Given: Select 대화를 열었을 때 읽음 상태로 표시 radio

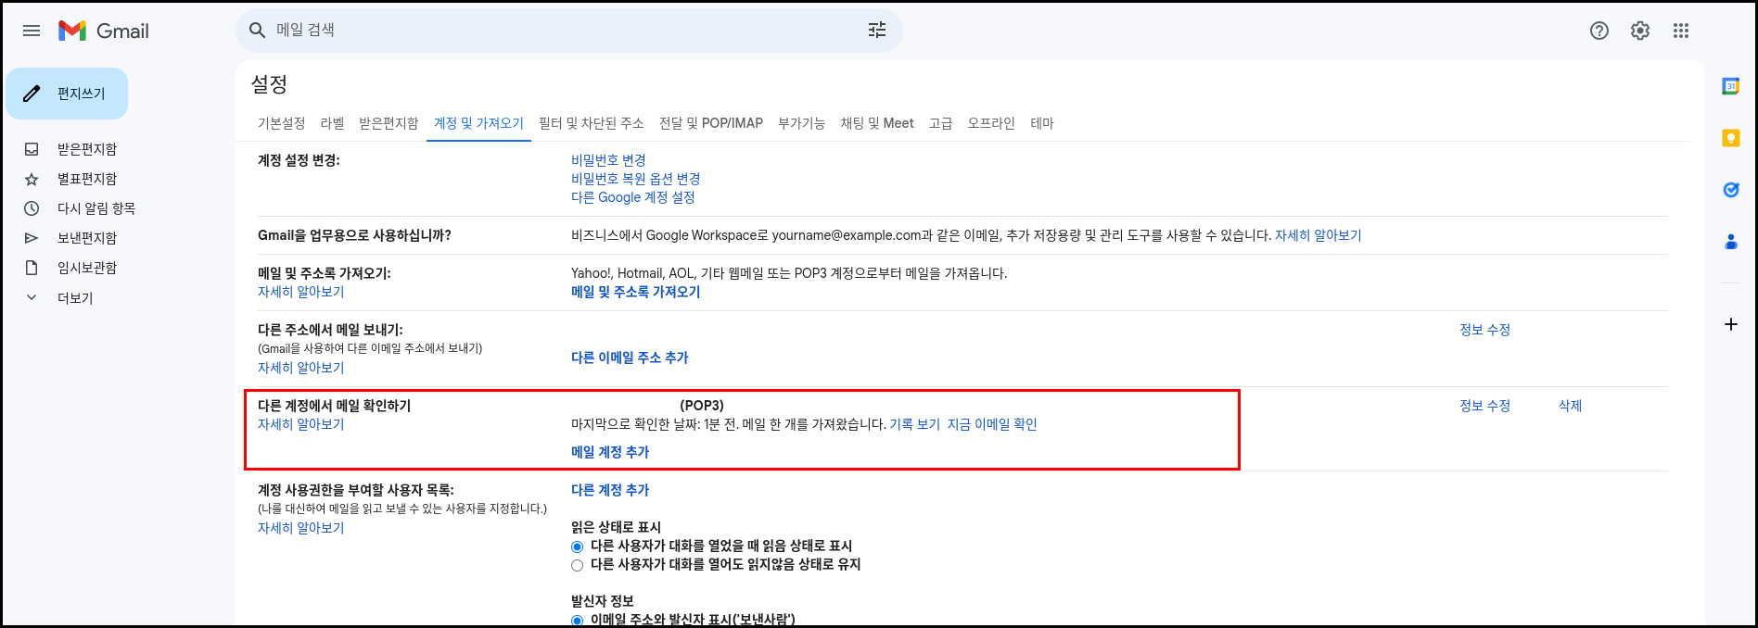Looking at the screenshot, I should [578, 546].
